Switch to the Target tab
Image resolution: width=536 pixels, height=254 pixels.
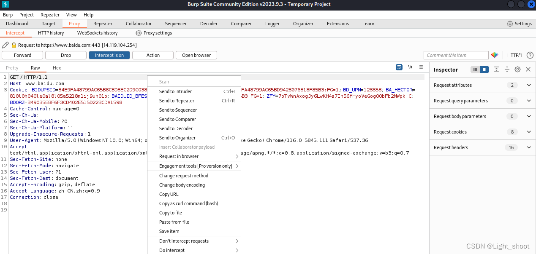(x=49, y=24)
